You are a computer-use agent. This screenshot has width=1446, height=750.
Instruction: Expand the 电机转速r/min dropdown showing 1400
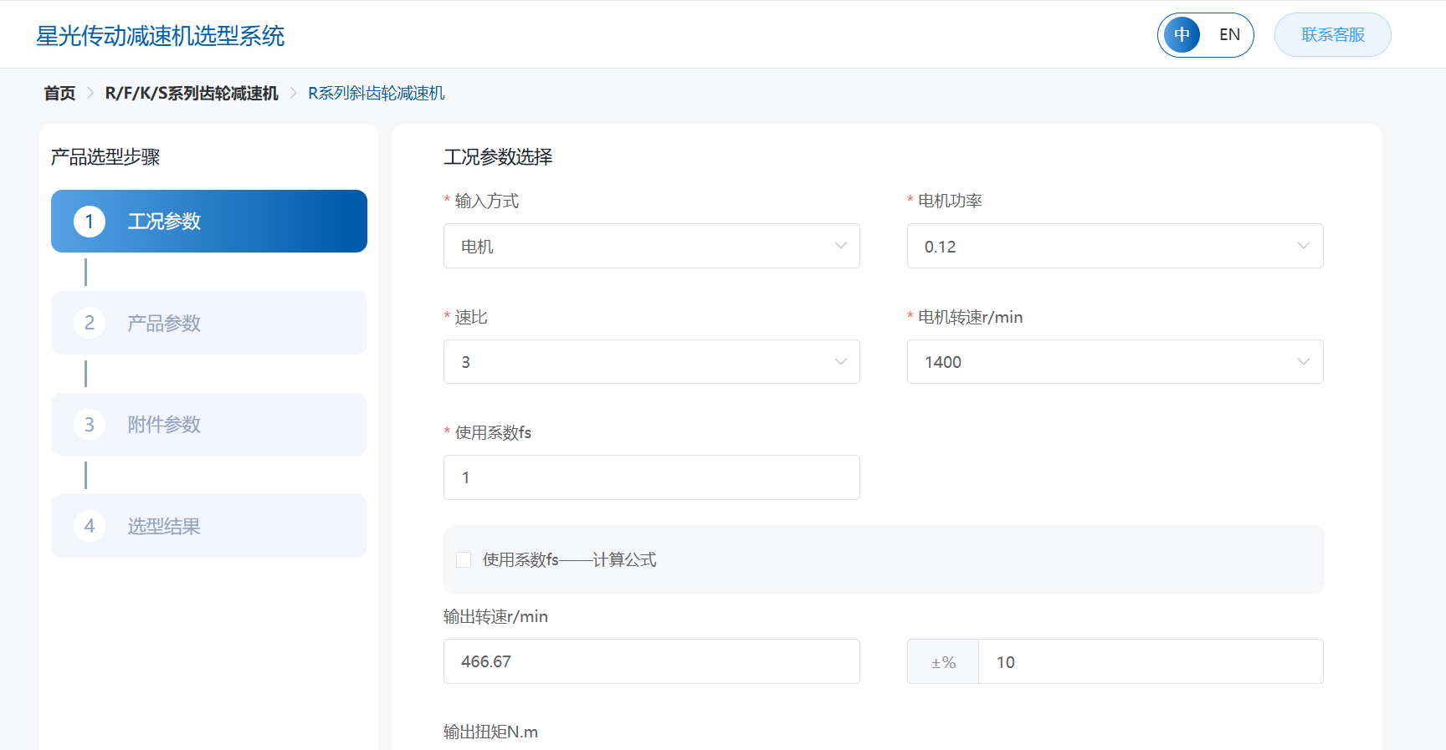[x=1115, y=362]
